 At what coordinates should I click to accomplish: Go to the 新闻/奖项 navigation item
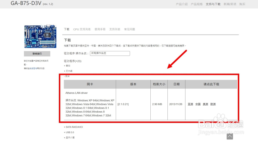click(230, 4)
